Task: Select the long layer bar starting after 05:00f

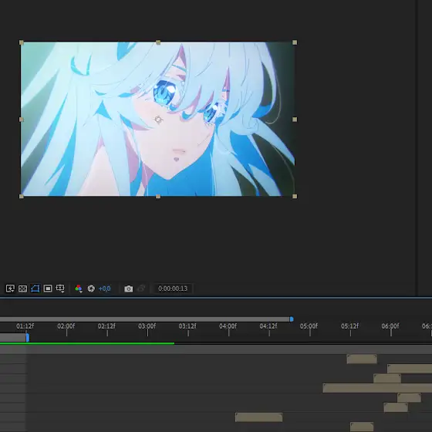Action: [377, 388]
